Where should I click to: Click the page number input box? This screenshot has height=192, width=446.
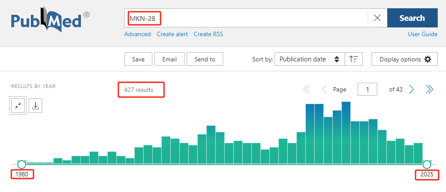point(368,89)
